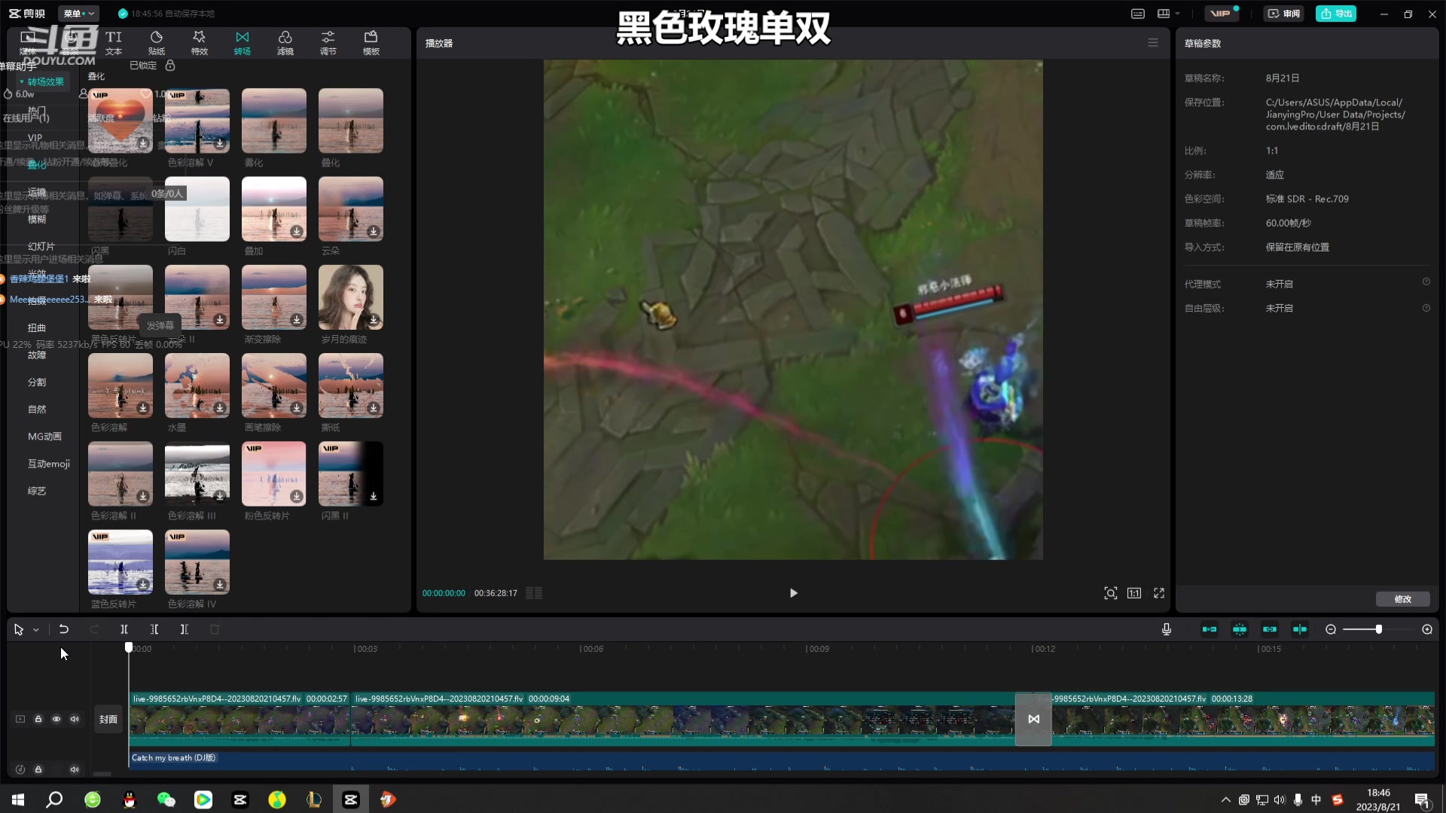Select the pointer tool in timeline toolbar
Image resolution: width=1446 pixels, height=813 pixels.
[x=19, y=629]
